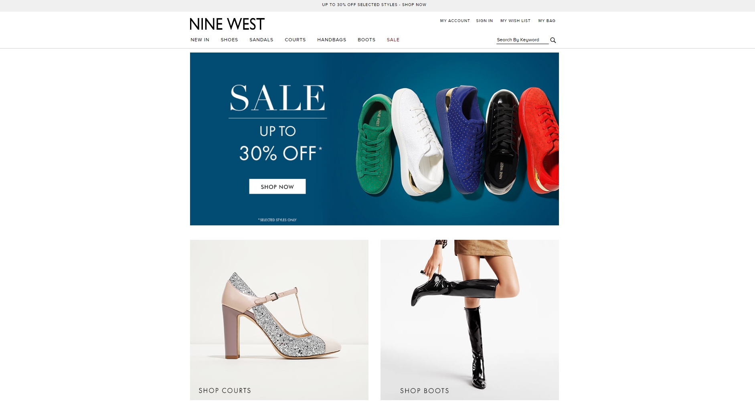Open My Account link
The height and width of the screenshot is (403, 755).
point(455,21)
